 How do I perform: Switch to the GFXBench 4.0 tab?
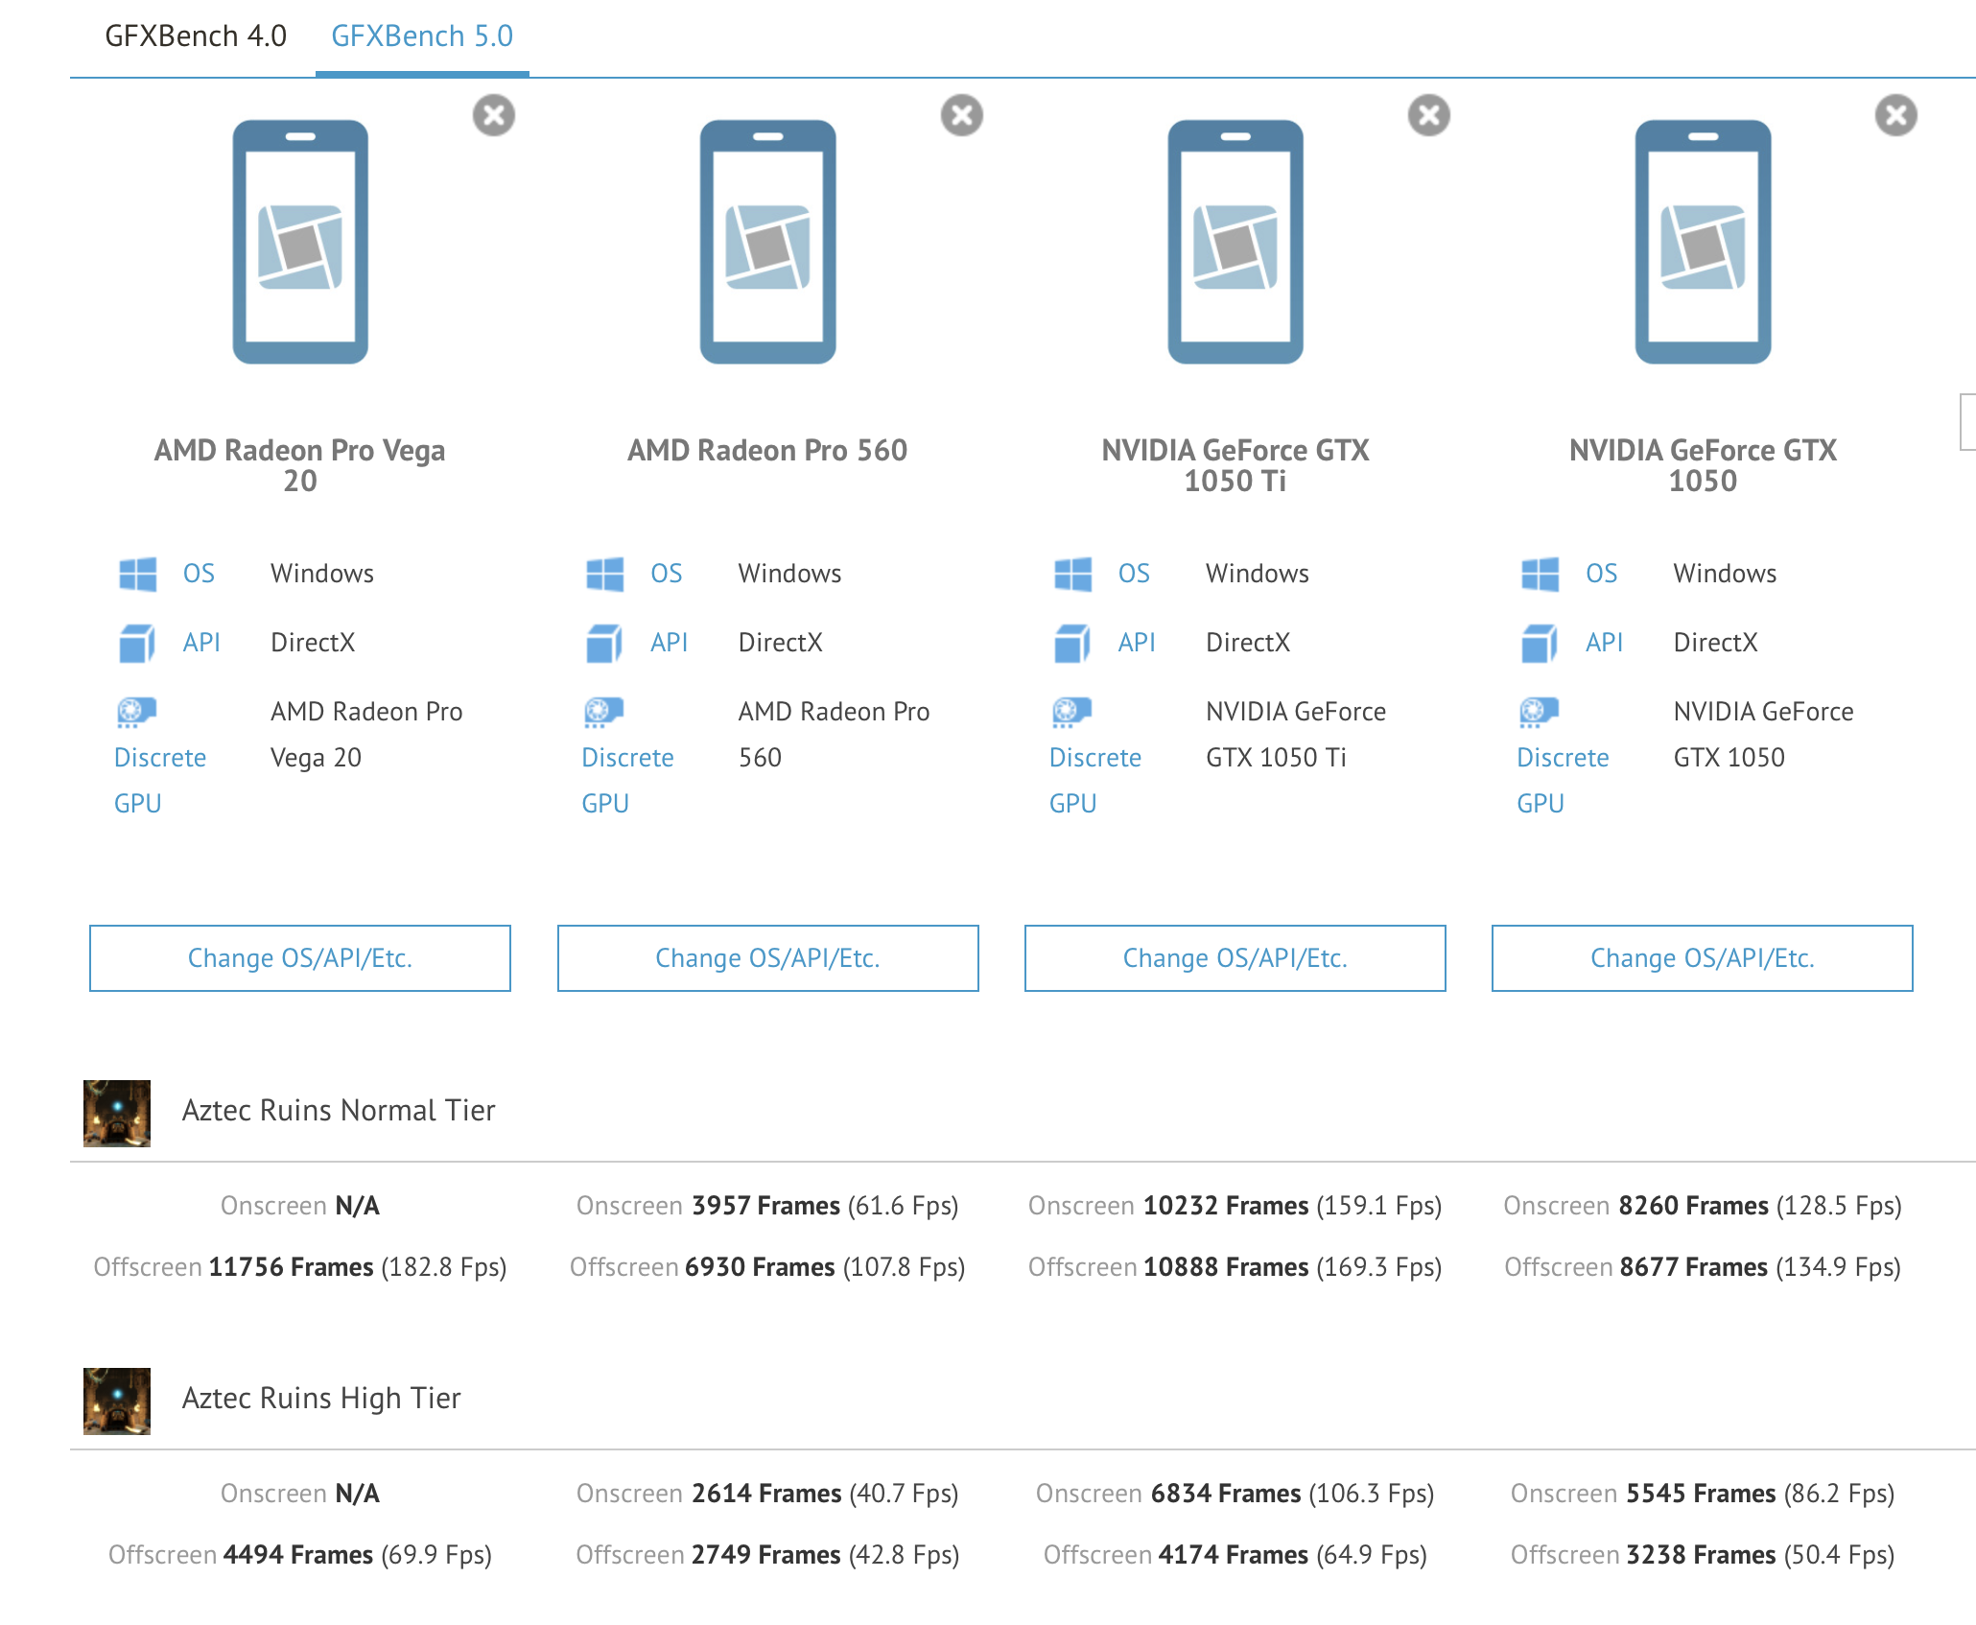pyautogui.click(x=196, y=36)
